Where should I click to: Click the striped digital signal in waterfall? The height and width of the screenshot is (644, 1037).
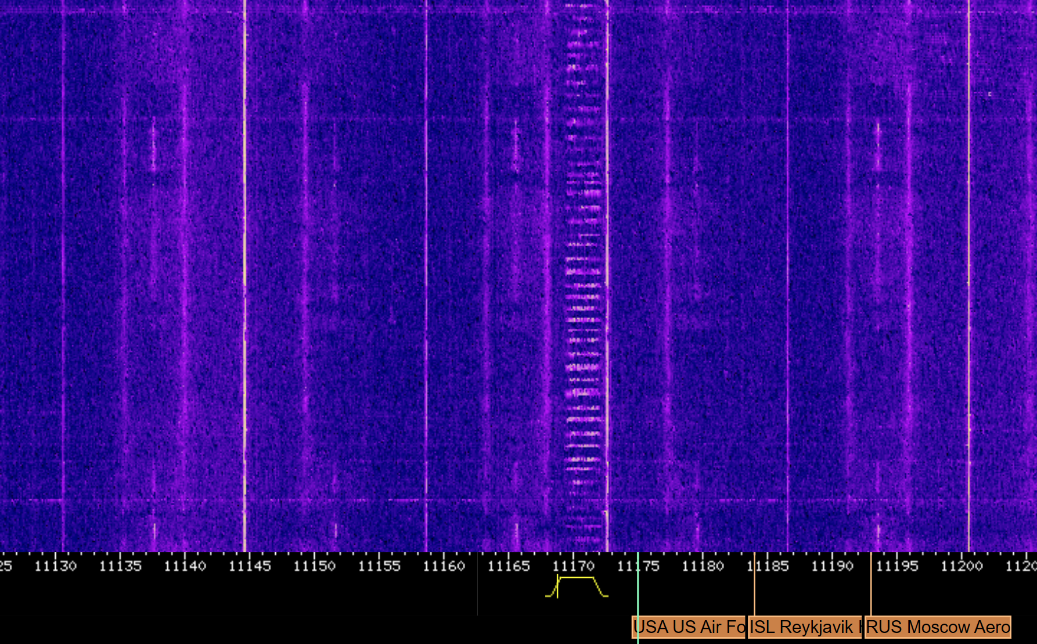tap(584, 276)
